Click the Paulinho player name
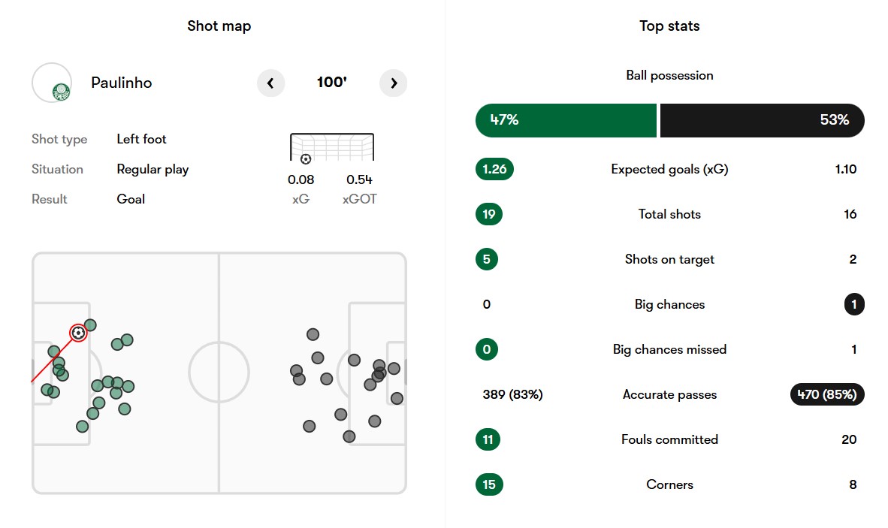 point(122,83)
